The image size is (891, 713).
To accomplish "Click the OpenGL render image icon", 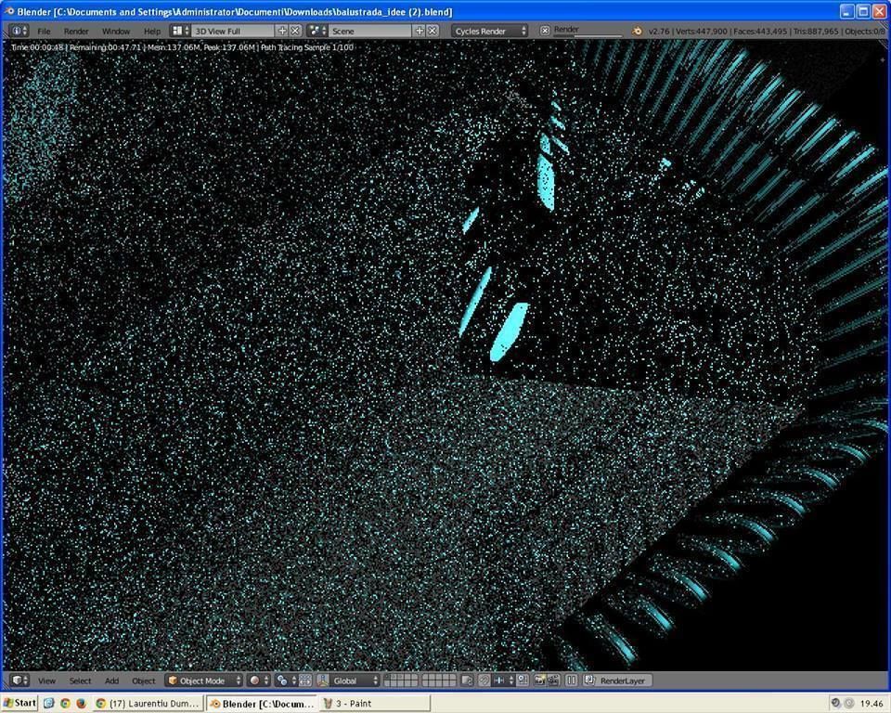I will (x=540, y=680).
